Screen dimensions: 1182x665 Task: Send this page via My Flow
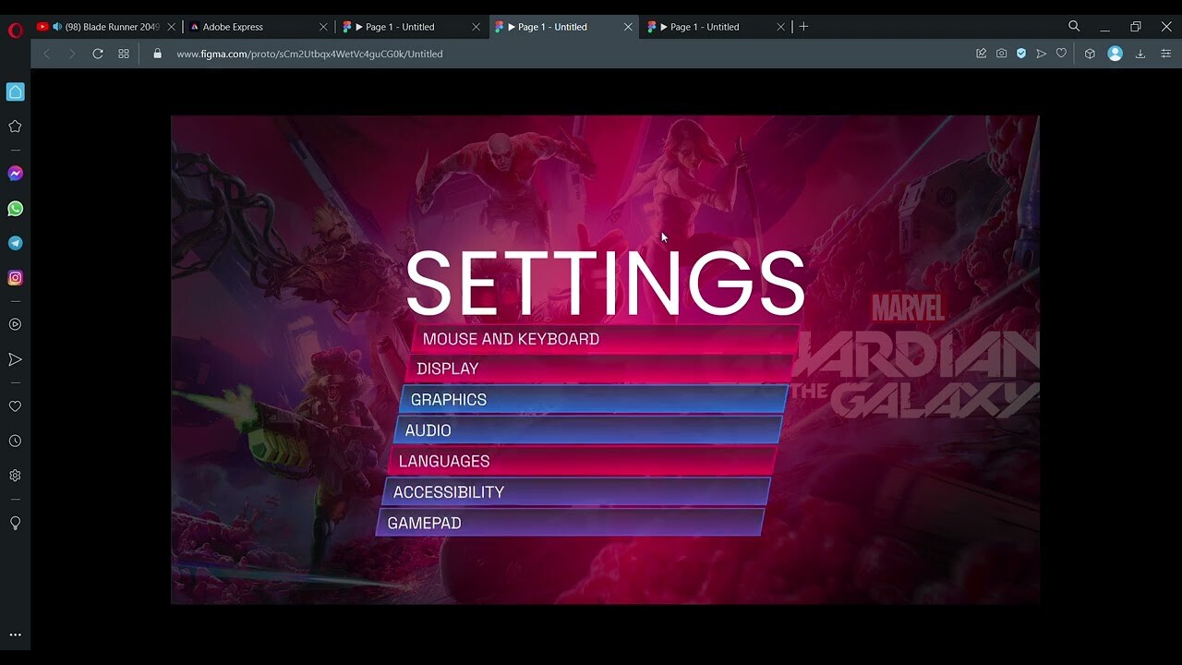(x=1041, y=54)
